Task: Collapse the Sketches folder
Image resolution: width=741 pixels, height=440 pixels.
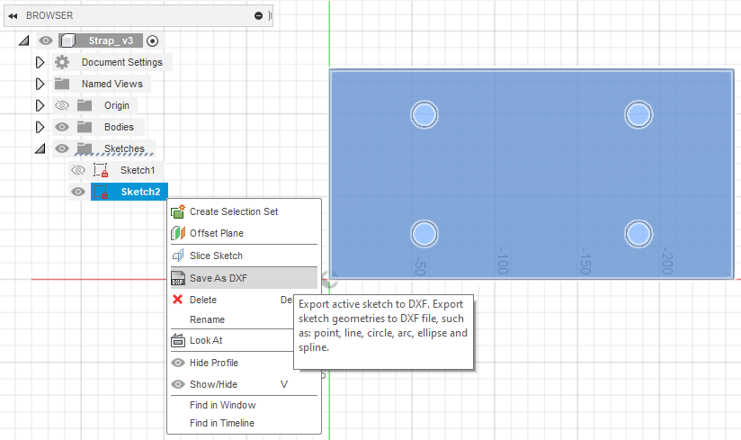Action: [39, 148]
